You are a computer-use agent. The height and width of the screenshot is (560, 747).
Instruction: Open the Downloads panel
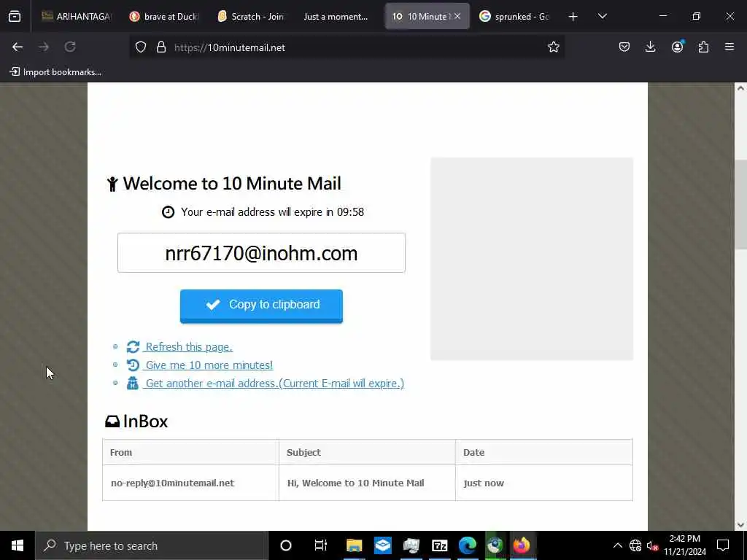[x=650, y=47]
